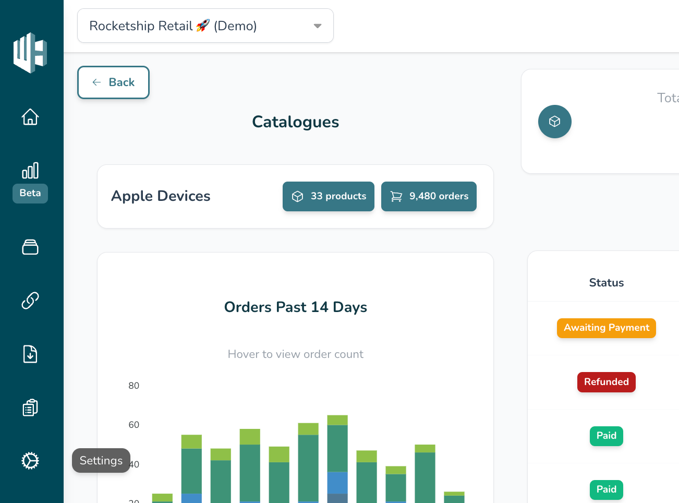Click the Refunded status badge

pos(607,382)
